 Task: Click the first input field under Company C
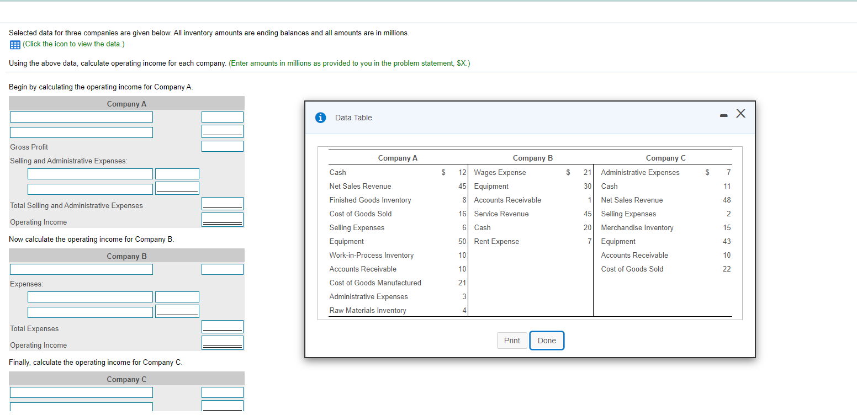click(x=81, y=392)
